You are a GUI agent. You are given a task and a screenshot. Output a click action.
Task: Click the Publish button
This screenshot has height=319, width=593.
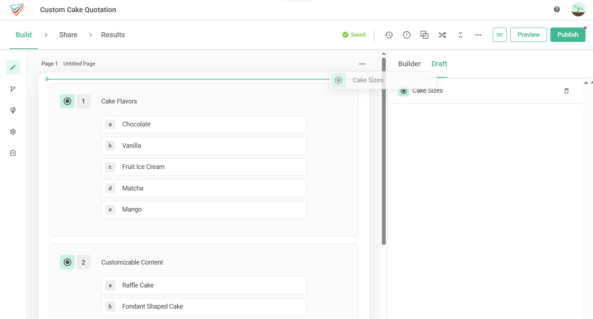(568, 35)
